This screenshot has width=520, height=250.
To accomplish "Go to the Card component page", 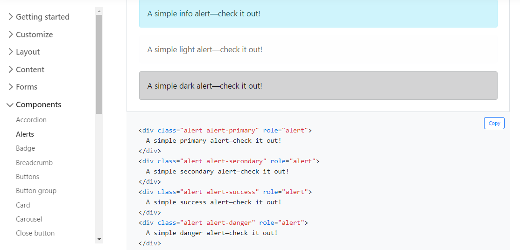I will pyautogui.click(x=23, y=205).
